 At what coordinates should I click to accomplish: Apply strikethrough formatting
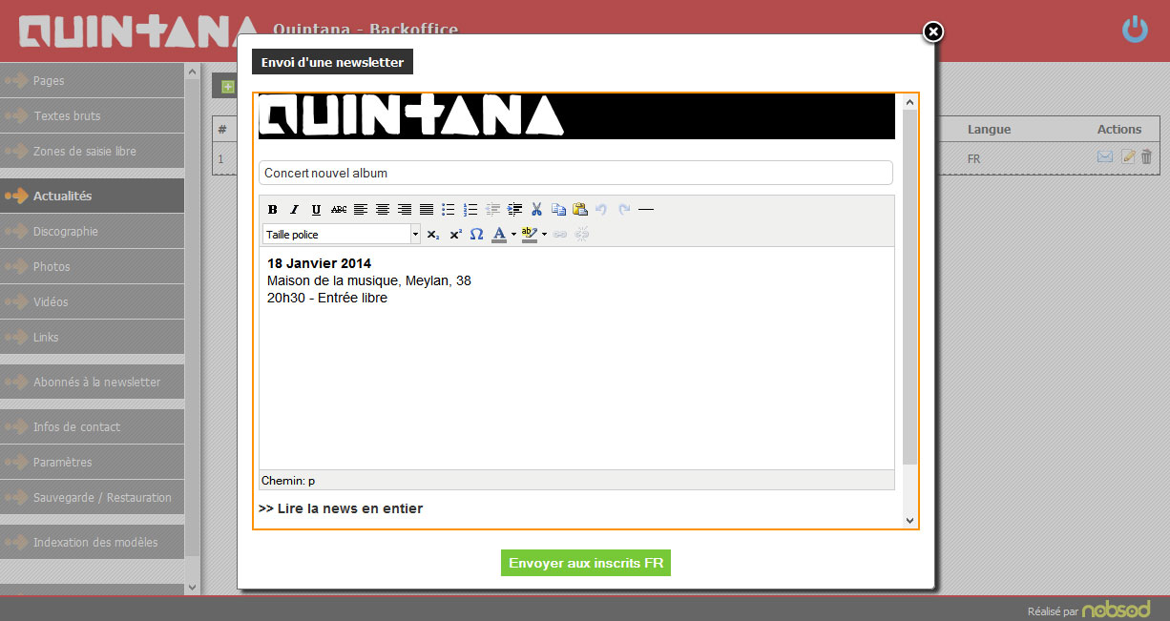(x=338, y=209)
